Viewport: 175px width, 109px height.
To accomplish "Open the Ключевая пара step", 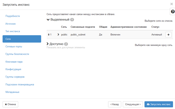I will pos(14,62).
